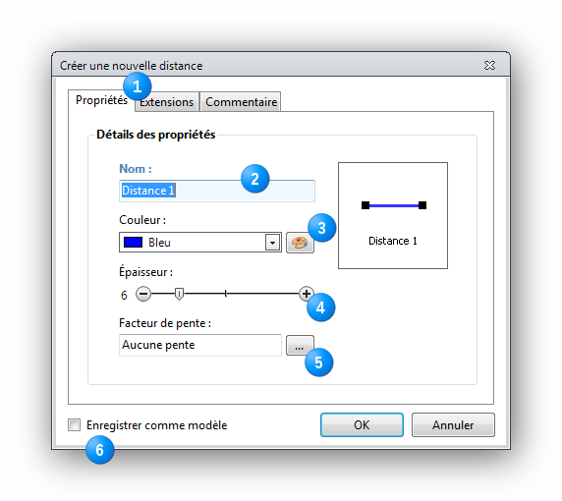562x501 pixels.
Task: Increase thickness with the plus icon
Action: pos(307,294)
